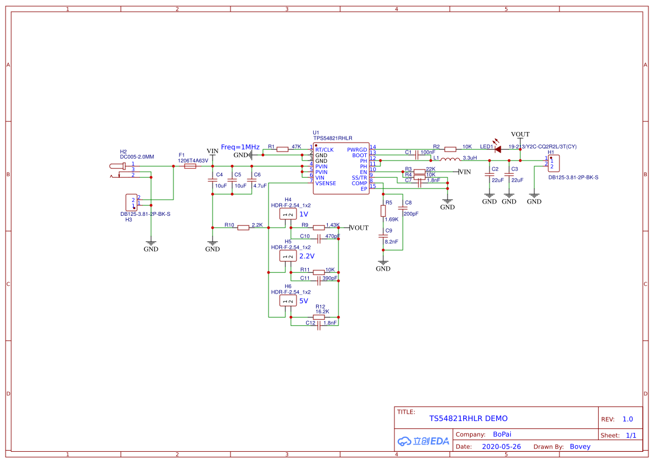This screenshot has height=463, width=654.
Task: Click the F1 fuse symbol
Action: tap(190, 166)
